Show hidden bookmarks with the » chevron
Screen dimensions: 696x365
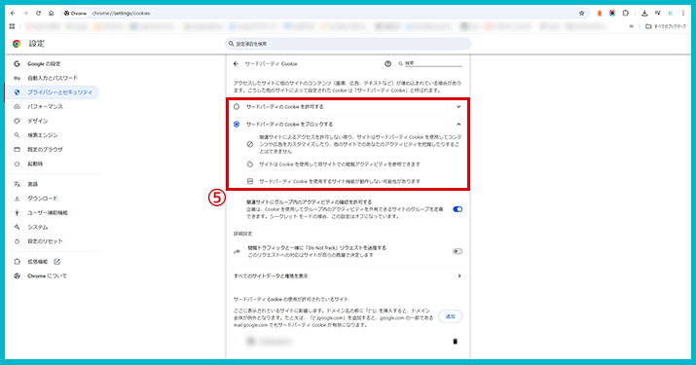click(631, 26)
